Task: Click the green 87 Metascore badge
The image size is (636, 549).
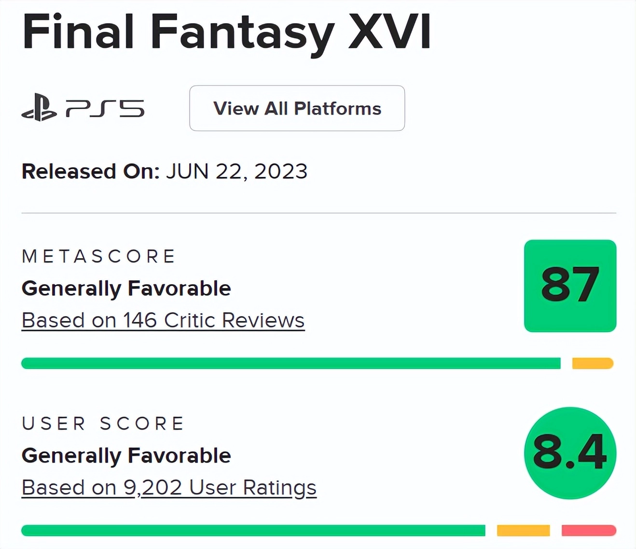Action: click(570, 286)
